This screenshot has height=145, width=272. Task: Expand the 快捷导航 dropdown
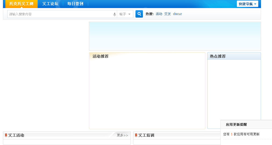coord(247,4)
